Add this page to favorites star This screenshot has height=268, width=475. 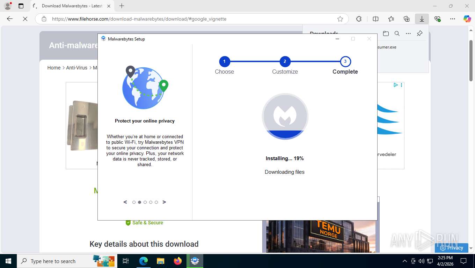tap(340, 19)
